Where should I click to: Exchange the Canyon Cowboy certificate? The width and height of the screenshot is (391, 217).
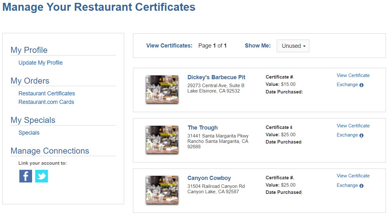(x=348, y=185)
